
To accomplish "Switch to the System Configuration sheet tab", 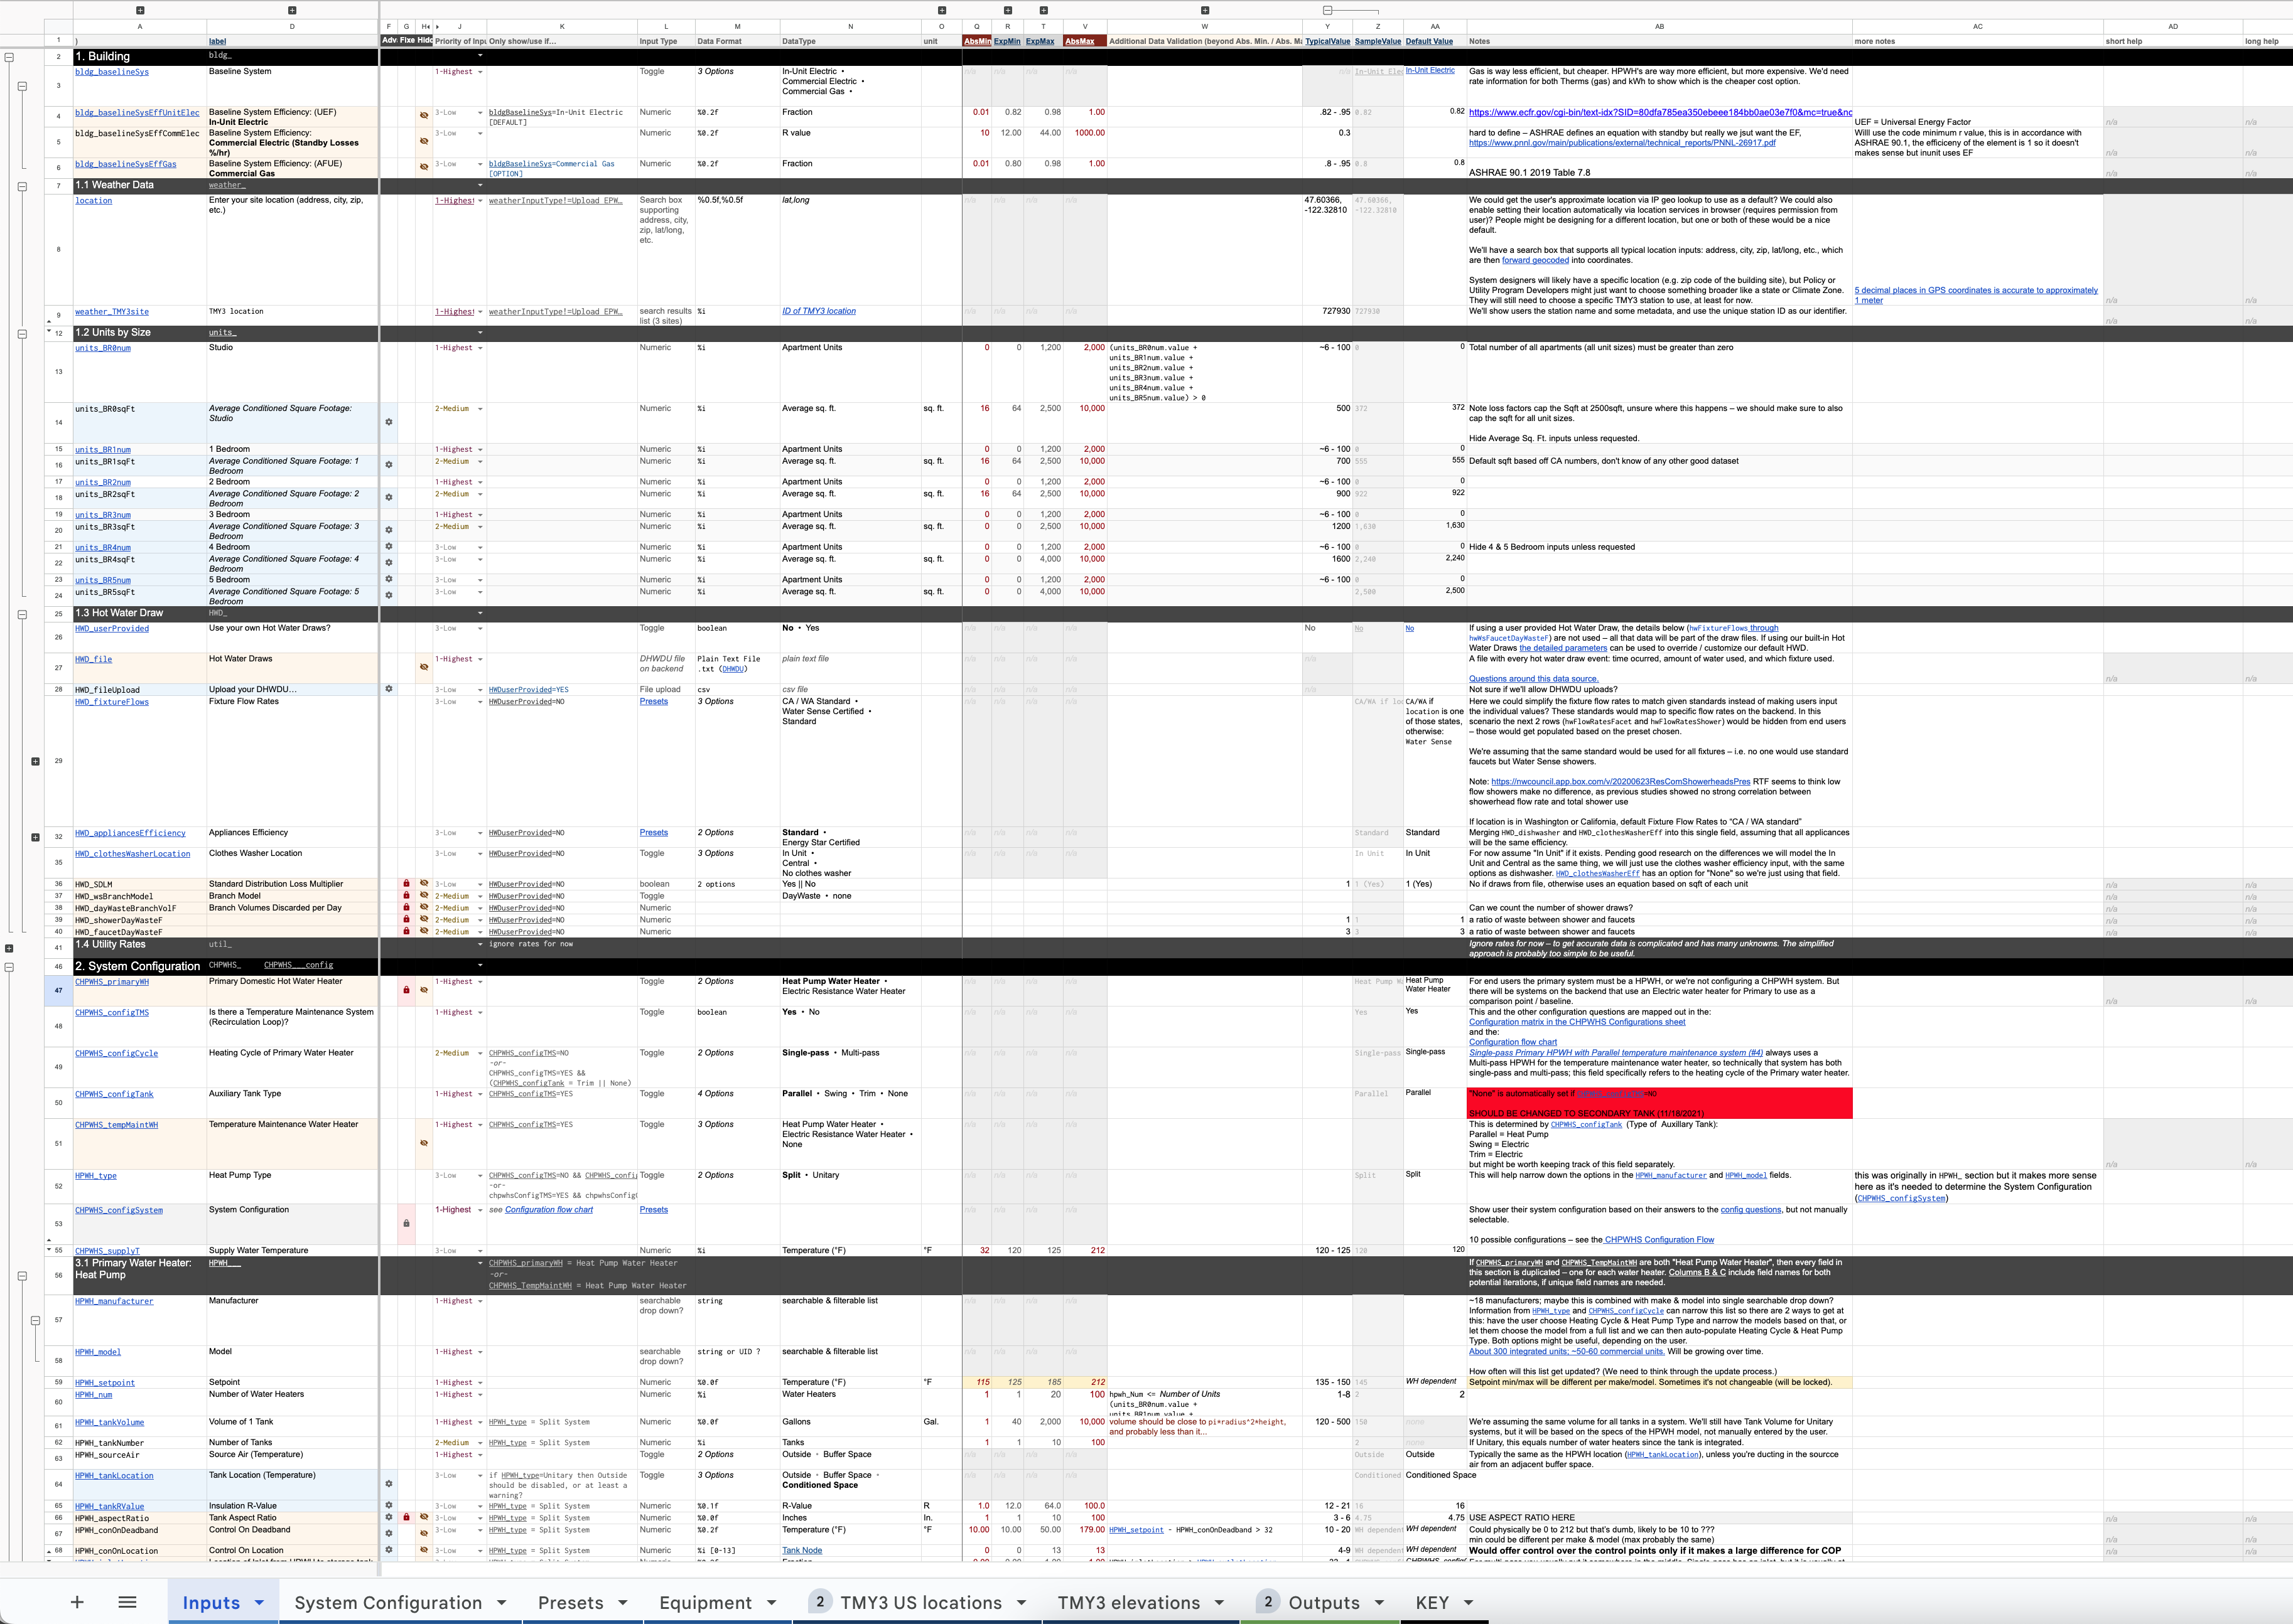I will [x=387, y=1602].
